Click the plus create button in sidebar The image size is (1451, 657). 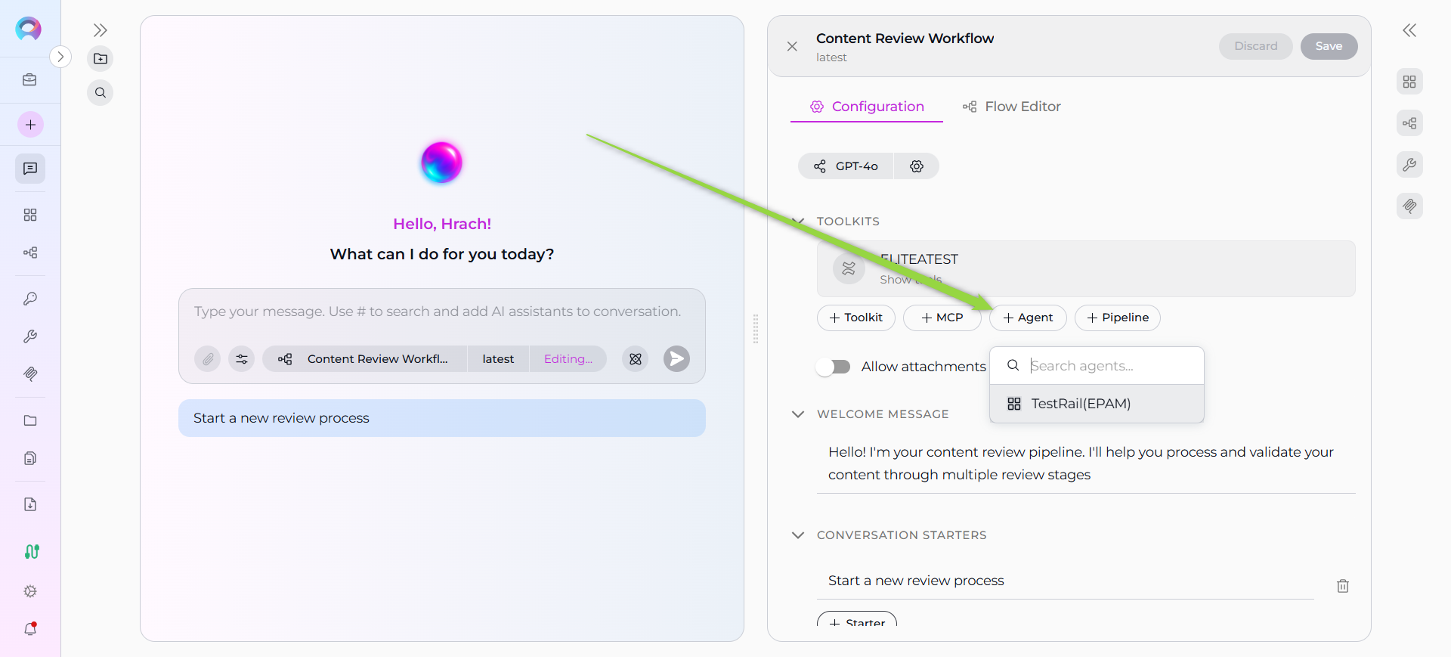pyautogui.click(x=30, y=125)
